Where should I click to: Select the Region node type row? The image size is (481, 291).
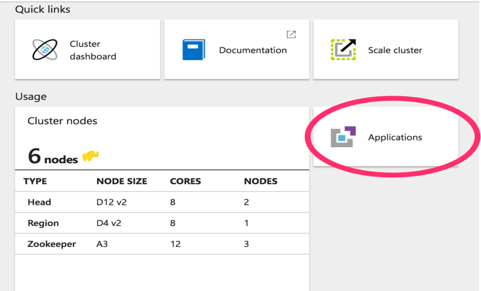tap(43, 223)
